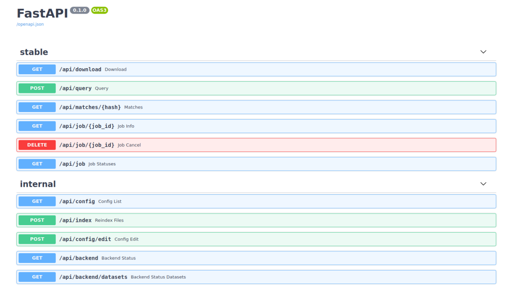Click the Backend Status Datasets summary
The width and height of the screenshot is (505, 292).
[x=158, y=277]
